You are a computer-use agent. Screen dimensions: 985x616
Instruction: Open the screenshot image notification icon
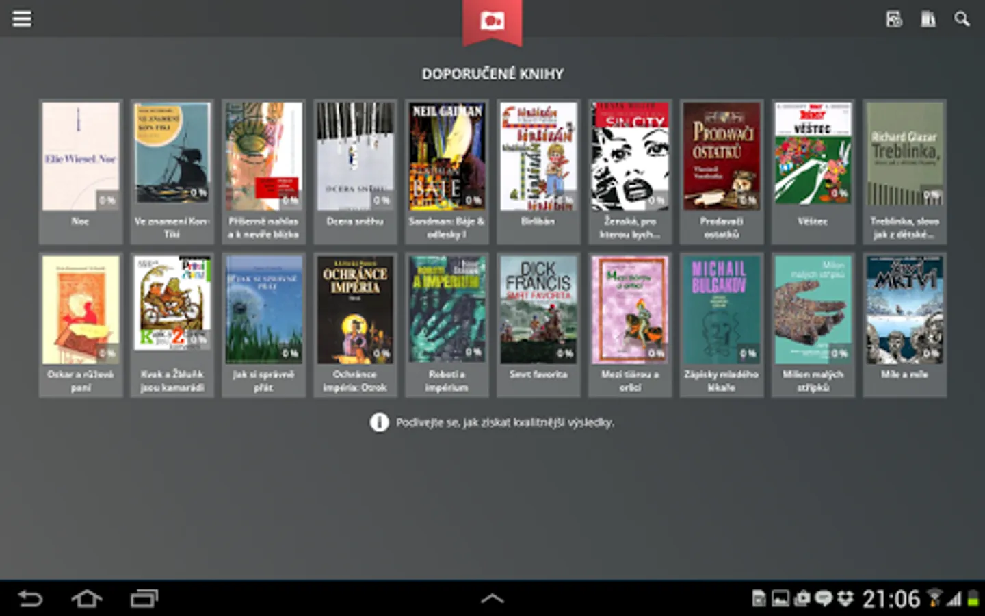[780, 599]
